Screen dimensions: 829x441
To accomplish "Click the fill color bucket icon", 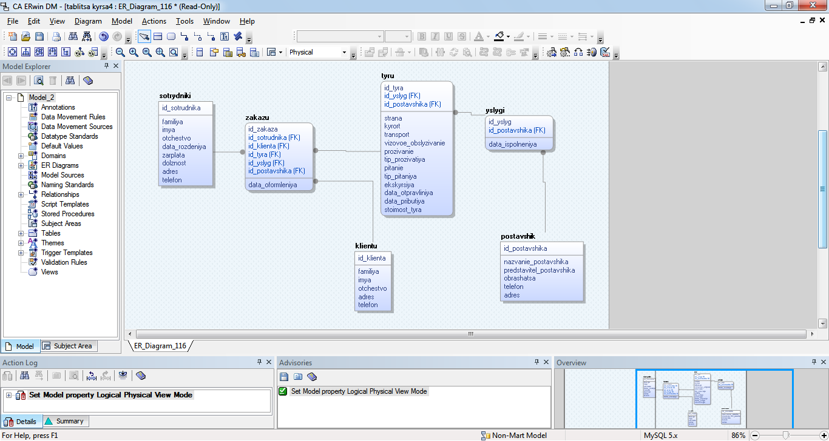I will [x=498, y=36].
